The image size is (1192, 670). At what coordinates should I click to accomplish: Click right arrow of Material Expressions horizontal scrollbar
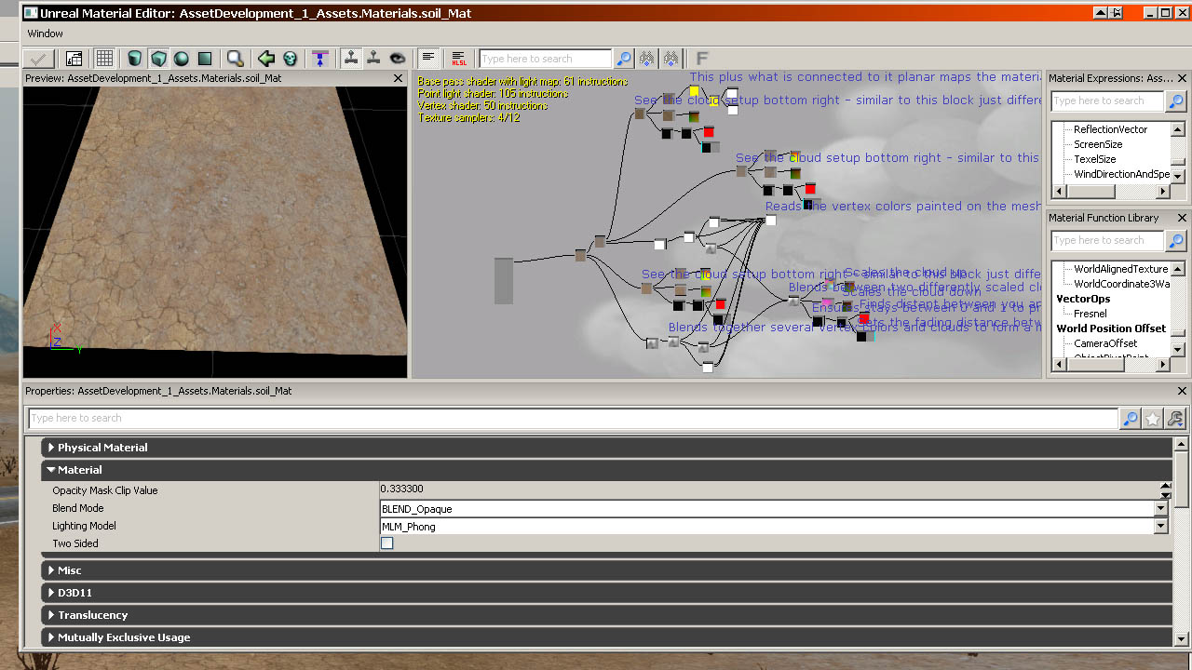(1163, 191)
